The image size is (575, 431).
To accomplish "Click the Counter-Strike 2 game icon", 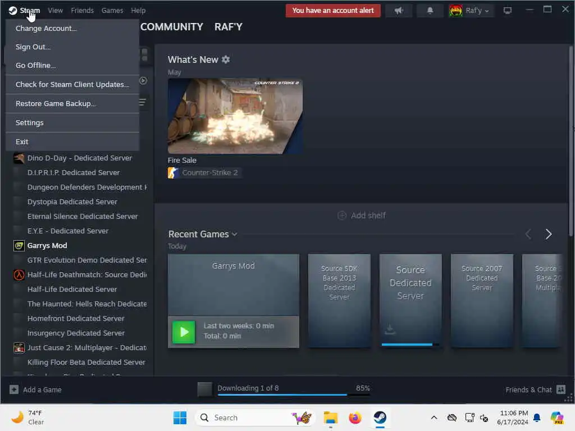I will [x=173, y=173].
